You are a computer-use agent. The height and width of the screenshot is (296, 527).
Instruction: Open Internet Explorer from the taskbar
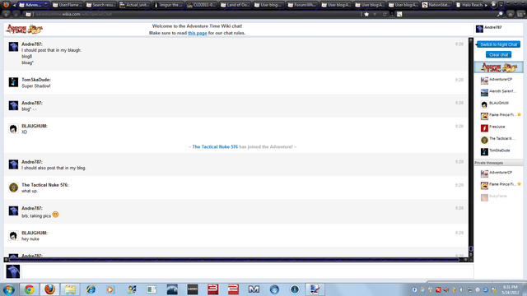[x=91, y=289]
